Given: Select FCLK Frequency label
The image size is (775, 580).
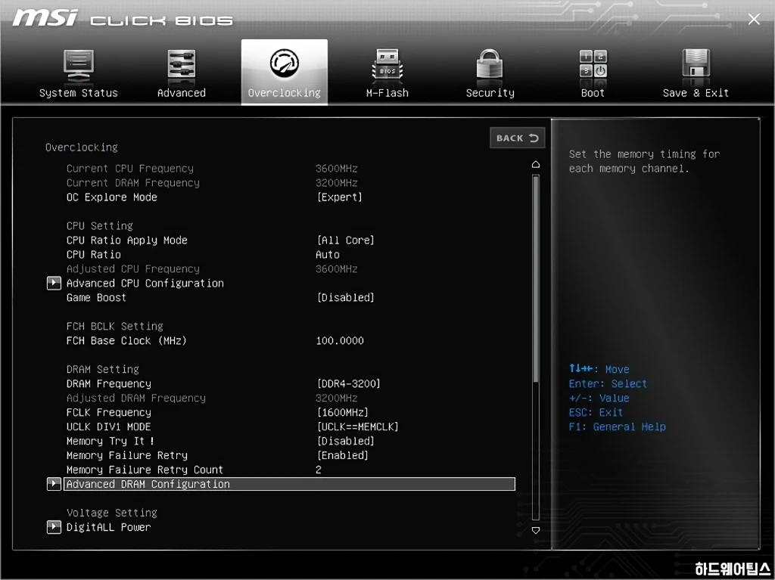Looking at the screenshot, I should [109, 412].
